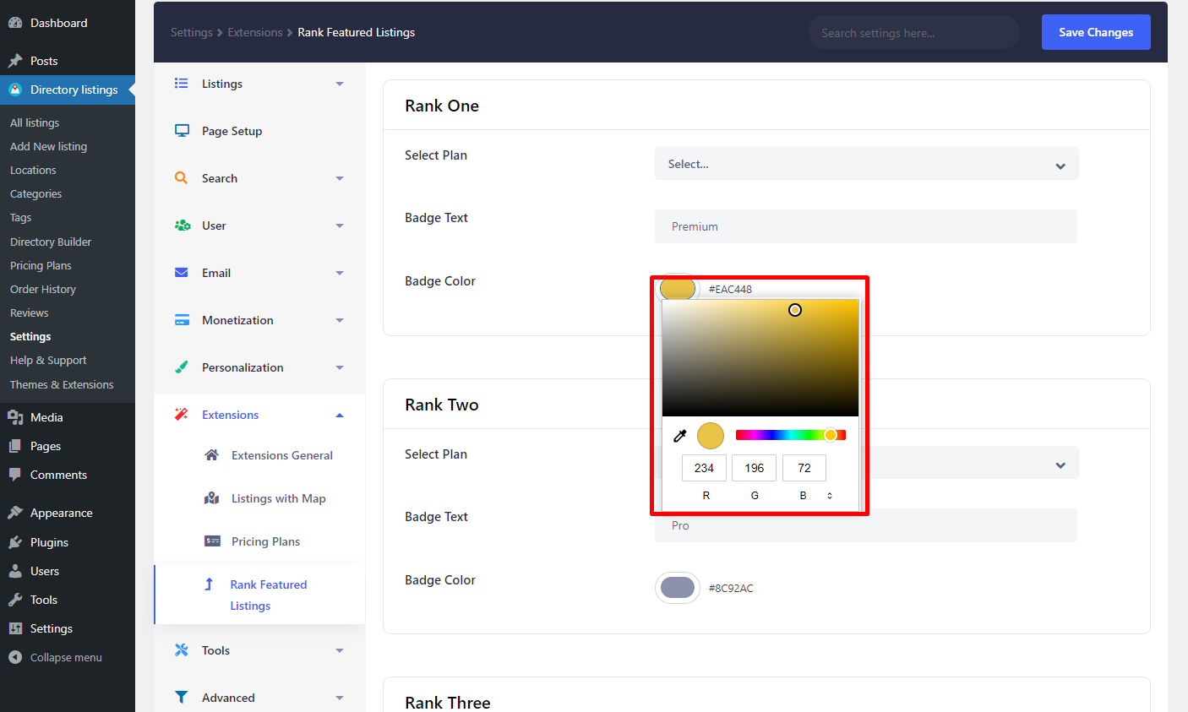
Task: Click the WordPress Tools wrench icon
Action: point(15,600)
